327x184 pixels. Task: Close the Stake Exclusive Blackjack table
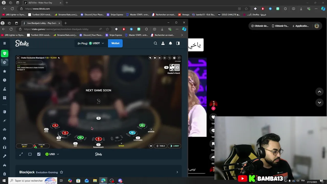point(18,58)
